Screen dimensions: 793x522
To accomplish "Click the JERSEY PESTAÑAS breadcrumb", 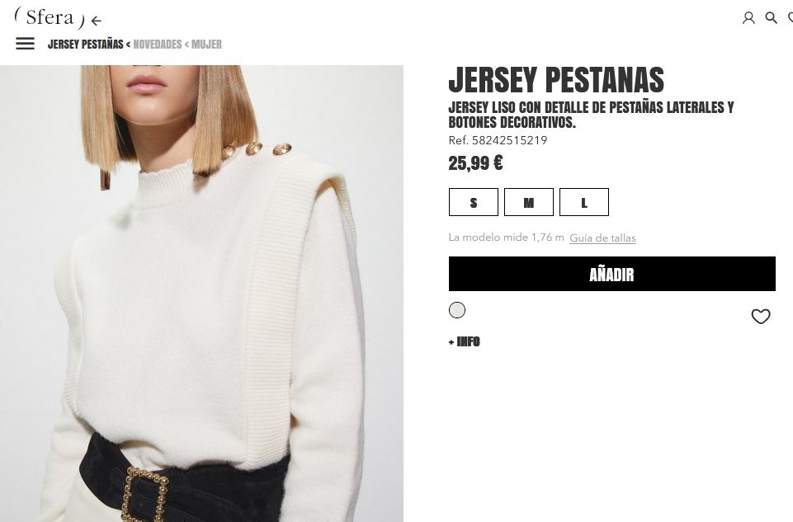I will 86,45.
